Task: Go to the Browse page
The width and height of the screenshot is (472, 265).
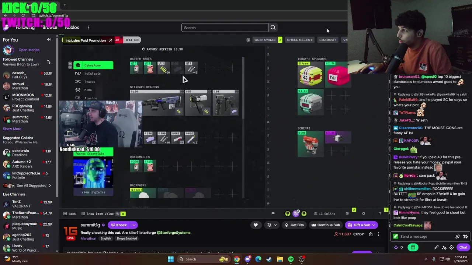Action: 50,28
